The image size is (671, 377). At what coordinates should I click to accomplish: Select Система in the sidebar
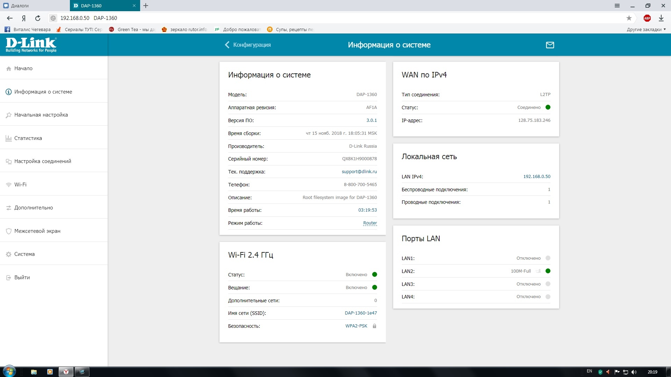point(24,254)
